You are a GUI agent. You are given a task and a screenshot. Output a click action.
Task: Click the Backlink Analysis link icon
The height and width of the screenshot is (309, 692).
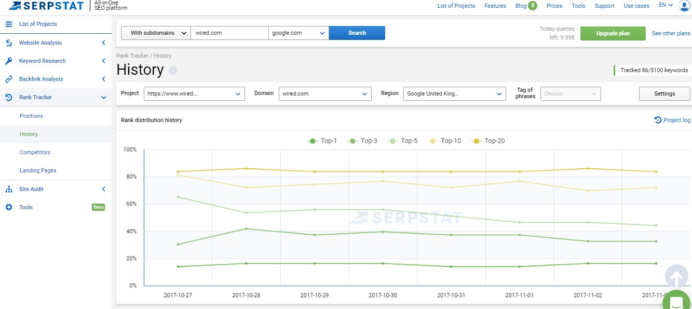9,79
